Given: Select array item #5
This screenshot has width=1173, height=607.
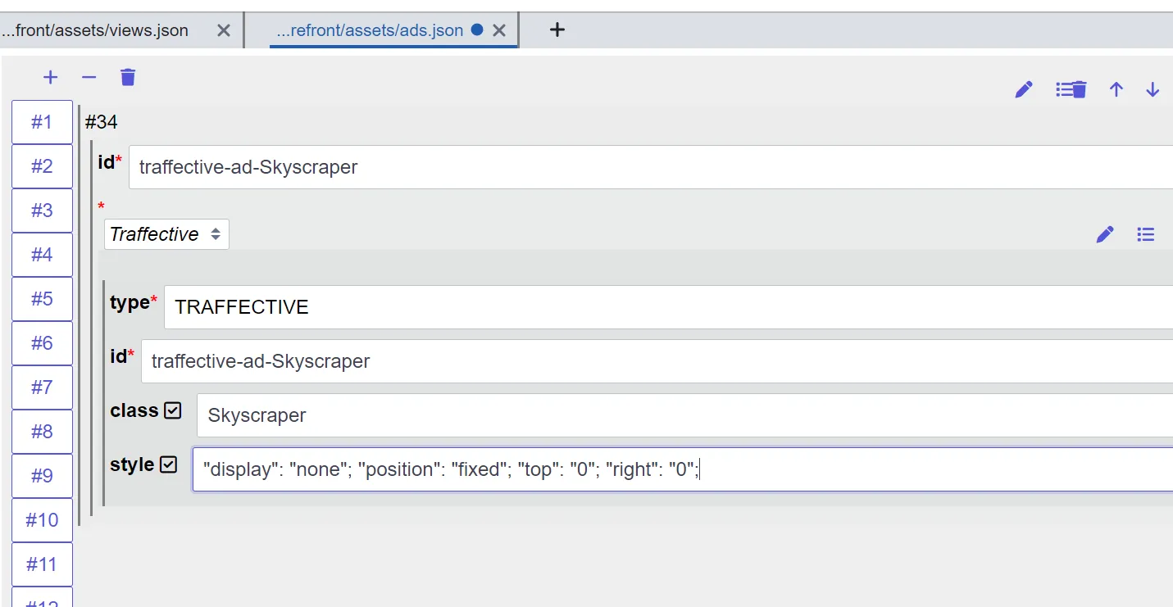Looking at the screenshot, I should point(42,299).
